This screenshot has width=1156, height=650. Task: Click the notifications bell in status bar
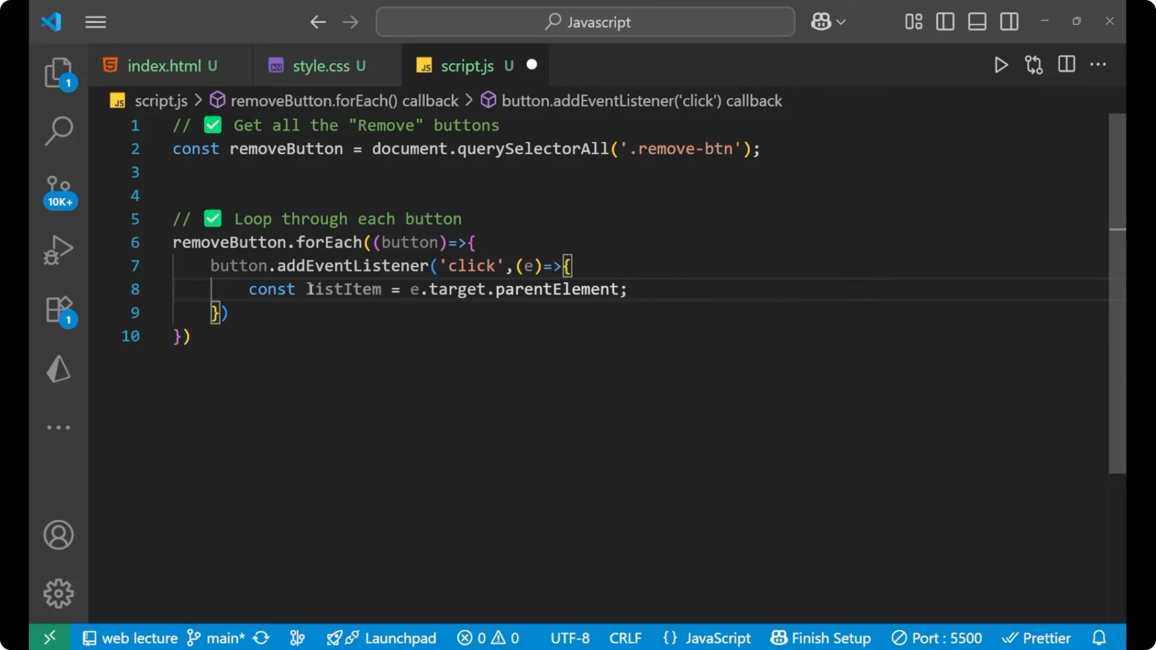(x=1099, y=637)
